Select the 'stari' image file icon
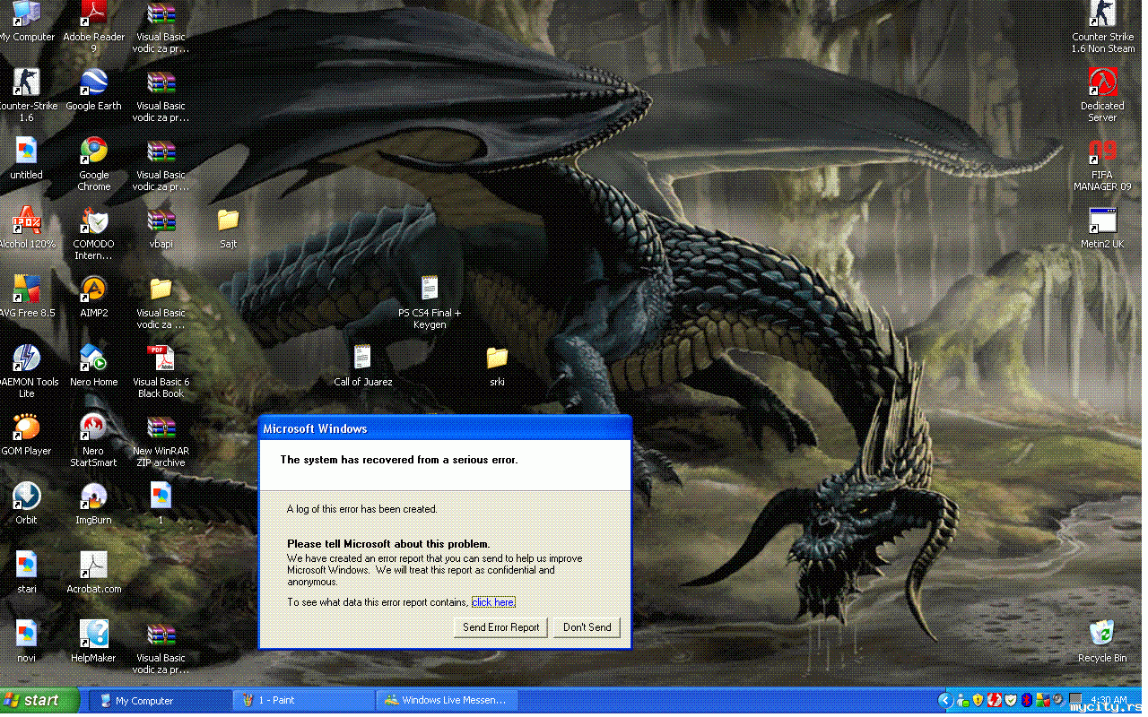This screenshot has height=717, width=1148. point(27,573)
